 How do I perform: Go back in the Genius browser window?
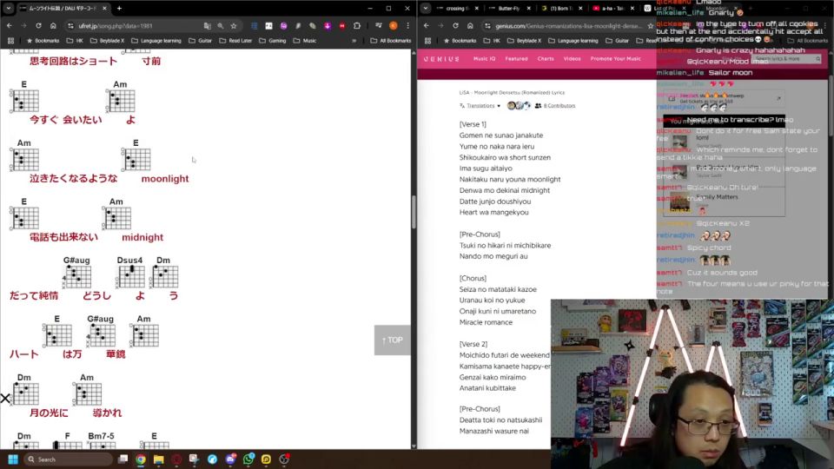[x=427, y=25]
